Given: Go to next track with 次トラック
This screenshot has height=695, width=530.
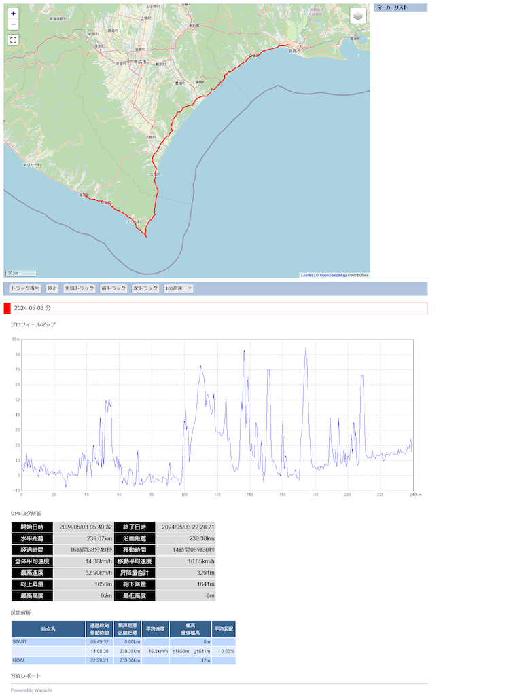Looking at the screenshot, I should pos(145,288).
